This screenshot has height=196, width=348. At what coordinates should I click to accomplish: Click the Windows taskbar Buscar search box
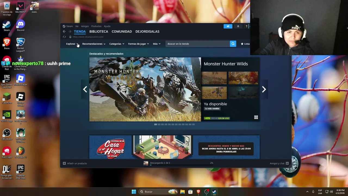(x=158, y=192)
